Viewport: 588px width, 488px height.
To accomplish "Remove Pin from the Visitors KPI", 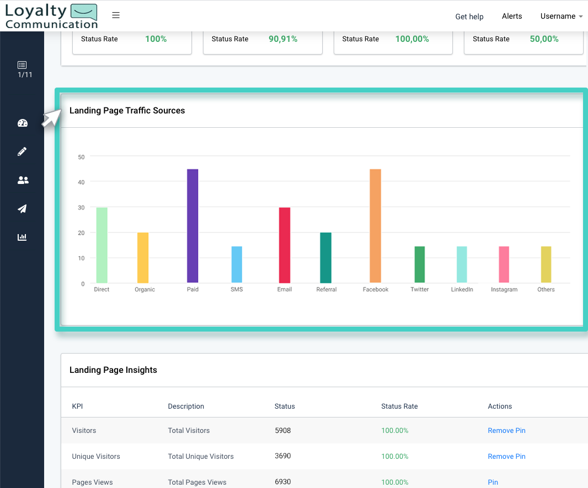I will tap(506, 430).
